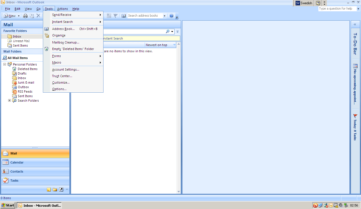This screenshot has height=209, width=361.
Task: Click the Outlook icon in system tray
Action: (x=331, y=205)
